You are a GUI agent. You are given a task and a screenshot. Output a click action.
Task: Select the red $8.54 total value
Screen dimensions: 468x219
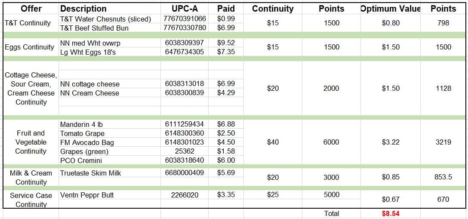point(390,213)
